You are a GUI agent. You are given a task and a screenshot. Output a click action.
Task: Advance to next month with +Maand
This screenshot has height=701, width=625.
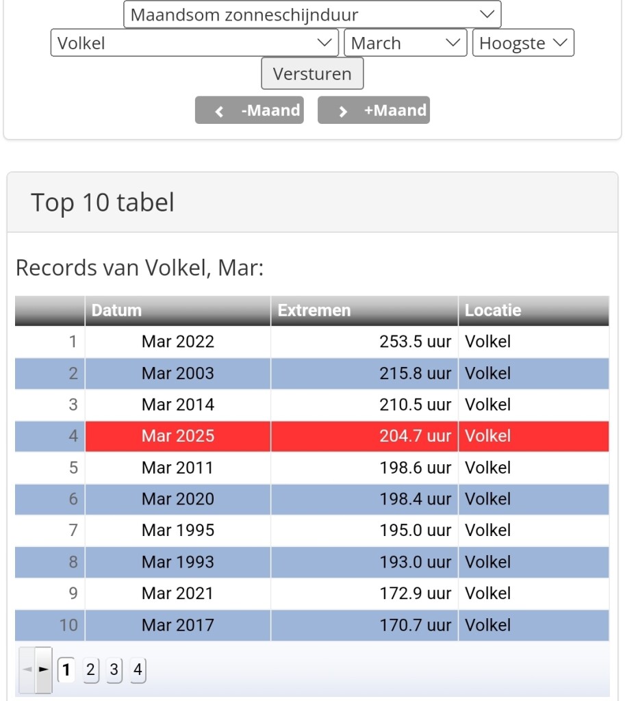coord(374,110)
